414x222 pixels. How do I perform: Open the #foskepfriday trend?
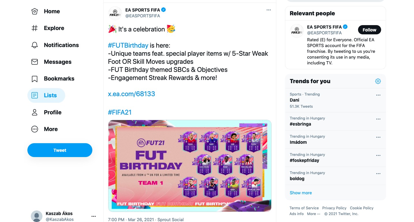click(304, 161)
